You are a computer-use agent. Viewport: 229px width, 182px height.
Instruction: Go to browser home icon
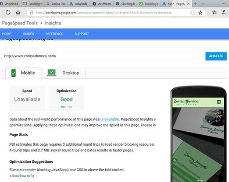click(x=18, y=13)
